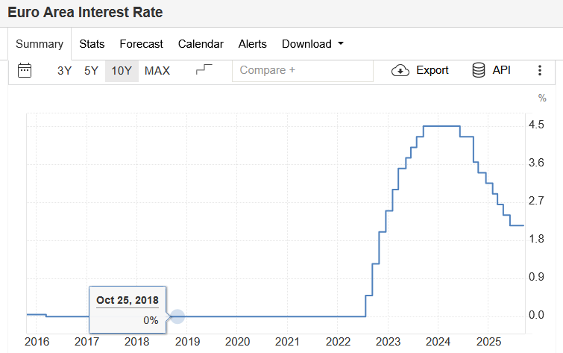Click the Export label text
This screenshot has height=353, width=563.
point(433,70)
